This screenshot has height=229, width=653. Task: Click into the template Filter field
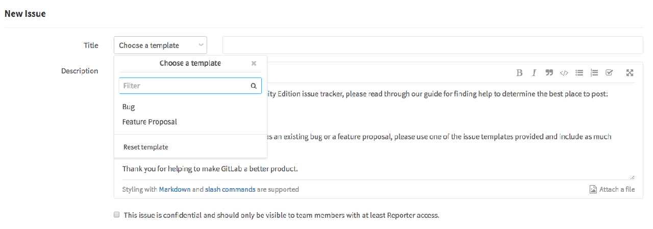pyautogui.click(x=184, y=86)
